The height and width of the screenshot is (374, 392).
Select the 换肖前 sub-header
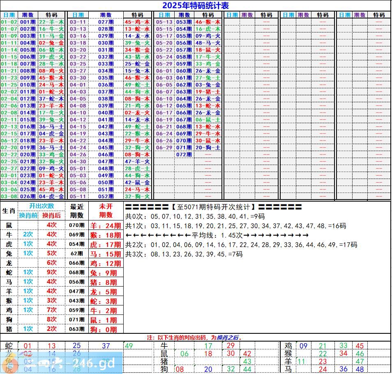point(28,216)
